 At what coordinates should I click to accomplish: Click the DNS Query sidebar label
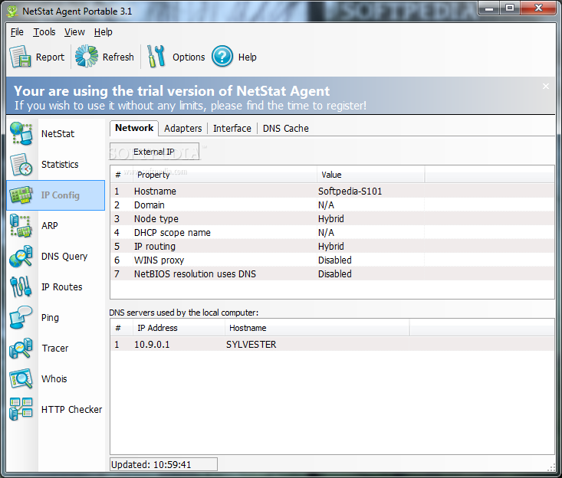pyautogui.click(x=64, y=257)
